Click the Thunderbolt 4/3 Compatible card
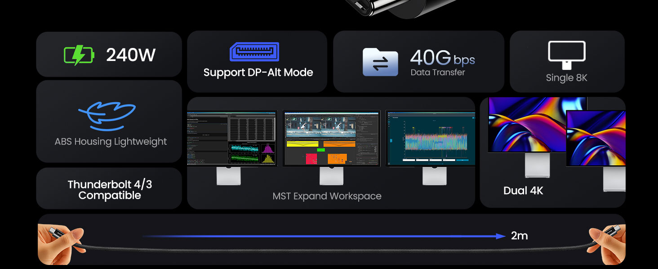The height and width of the screenshot is (269, 658). click(x=110, y=190)
